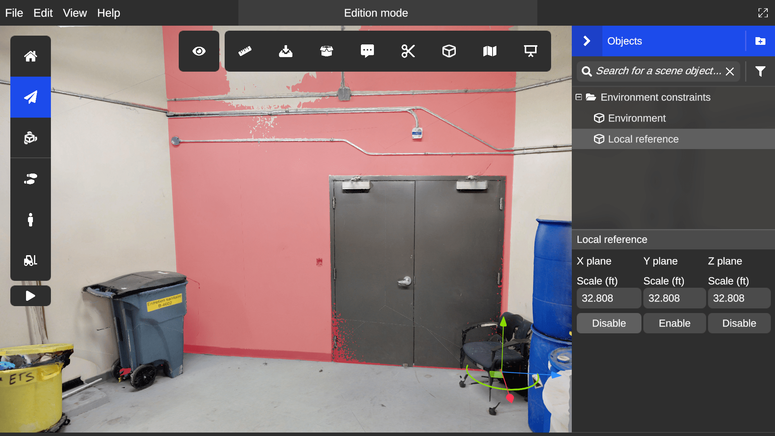Open the filter funnel options
Image resolution: width=775 pixels, height=436 pixels.
[760, 71]
